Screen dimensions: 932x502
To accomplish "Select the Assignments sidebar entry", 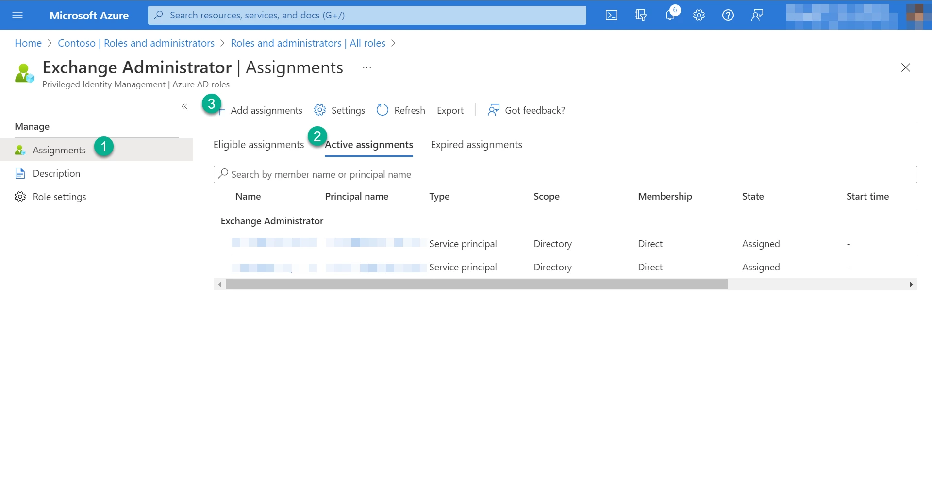I will 59,150.
